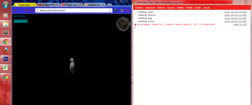This screenshot has width=252, height=105.
Task: Open Photoshop from the taskbar
Action: coord(6,59)
